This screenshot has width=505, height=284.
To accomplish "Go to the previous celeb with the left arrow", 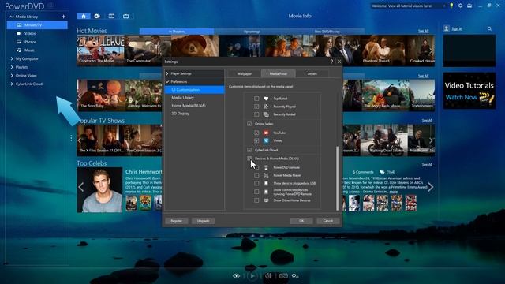I will (x=81, y=187).
